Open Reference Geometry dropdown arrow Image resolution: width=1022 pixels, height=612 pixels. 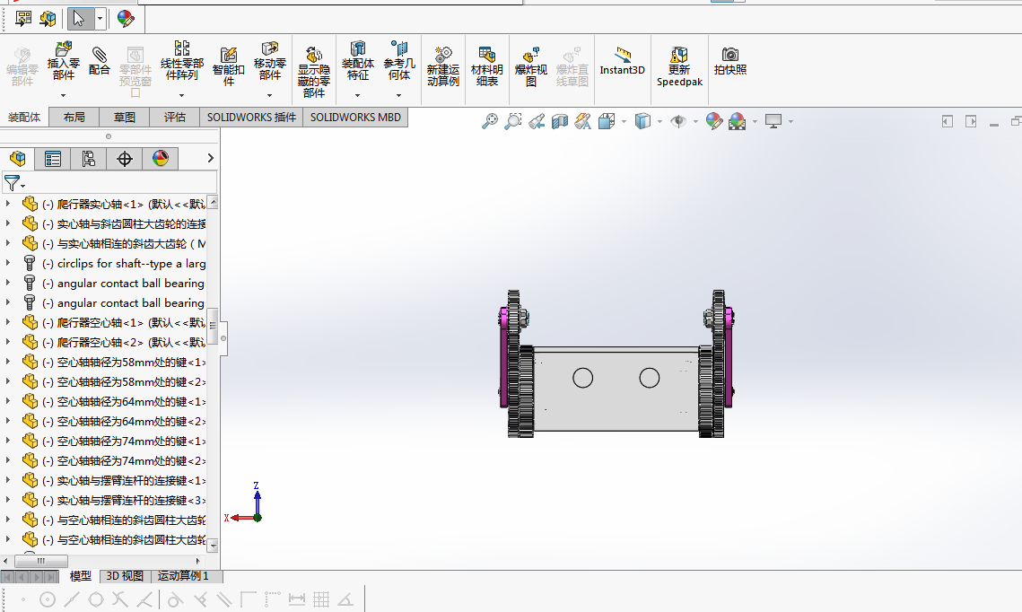(x=399, y=95)
